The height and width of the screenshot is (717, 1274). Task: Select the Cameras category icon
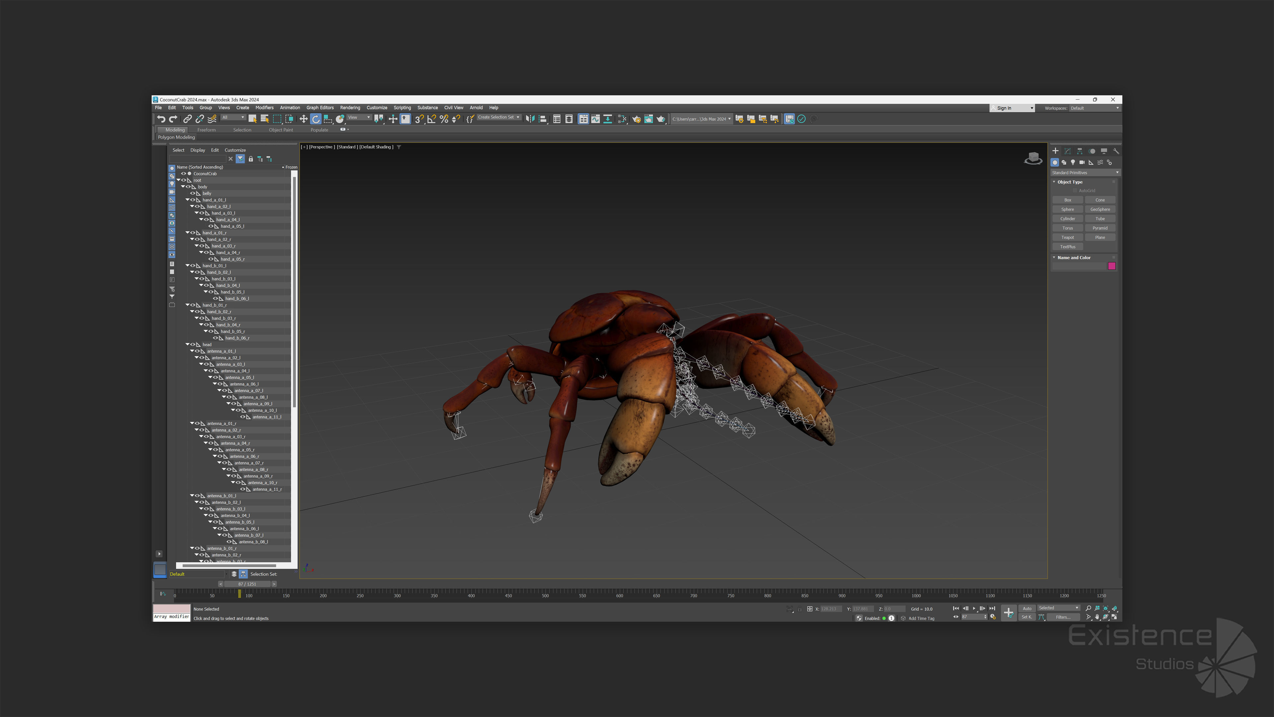1082,162
